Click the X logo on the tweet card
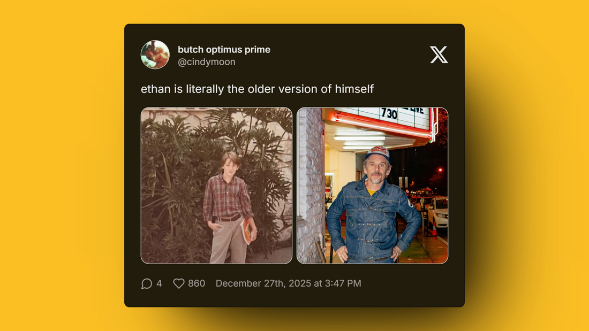 [439, 55]
